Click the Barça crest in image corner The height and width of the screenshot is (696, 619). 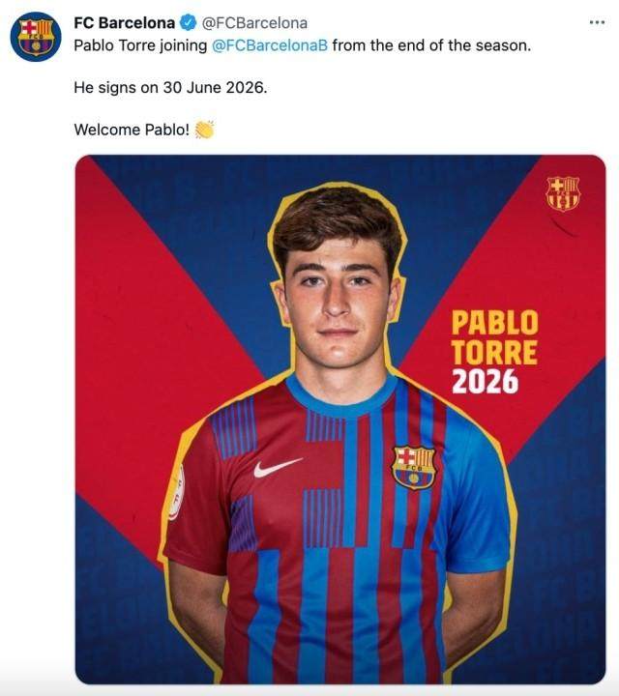562,193
